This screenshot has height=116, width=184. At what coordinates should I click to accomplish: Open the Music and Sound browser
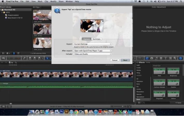pos(156,58)
